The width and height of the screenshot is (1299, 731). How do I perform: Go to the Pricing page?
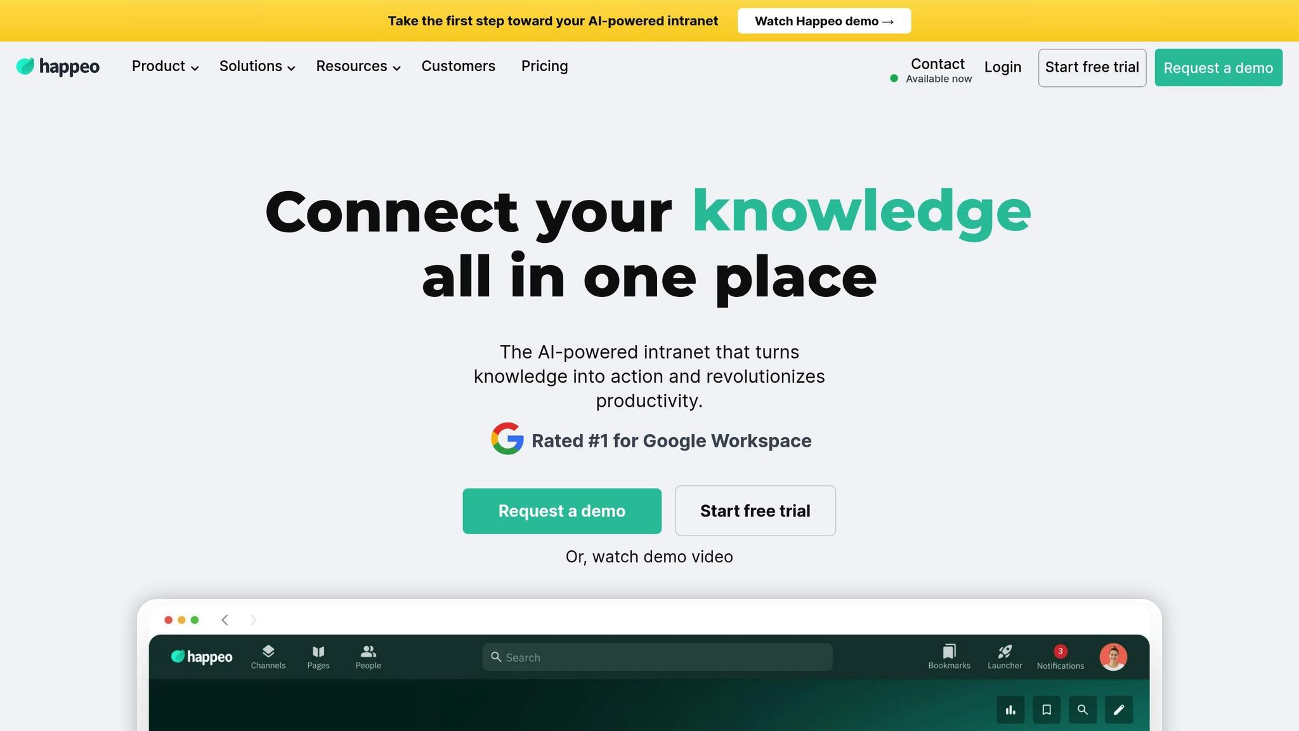[x=545, y=67]
